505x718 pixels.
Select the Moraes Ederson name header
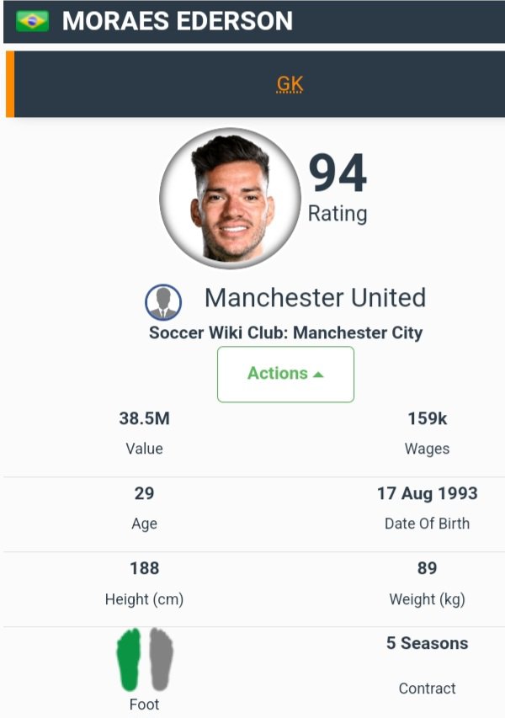click(x=178, y=21)
